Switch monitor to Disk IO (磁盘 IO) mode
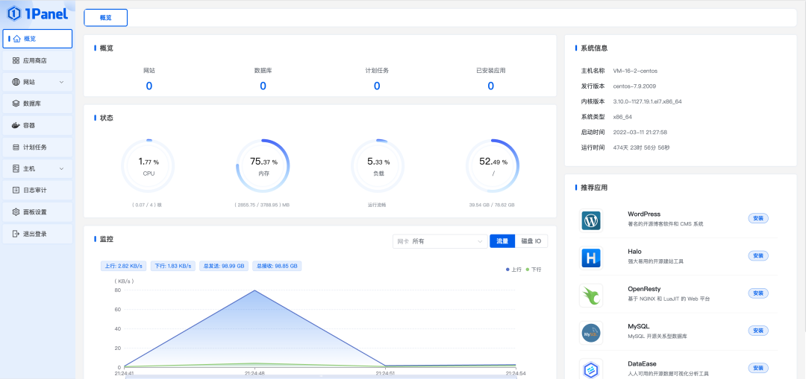 (x=531, y=241)
